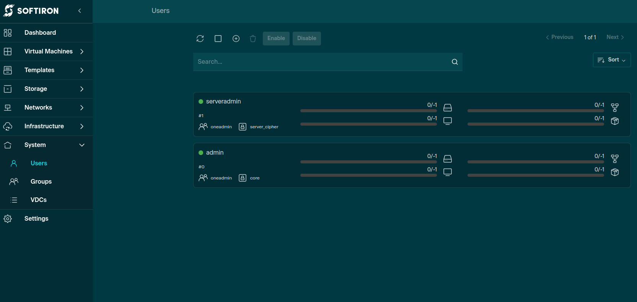The width and height of the screenshot is (637, 302).
Task: Click the admin user's status indicator
Action: pyautogui.click(x=201, y=153)
